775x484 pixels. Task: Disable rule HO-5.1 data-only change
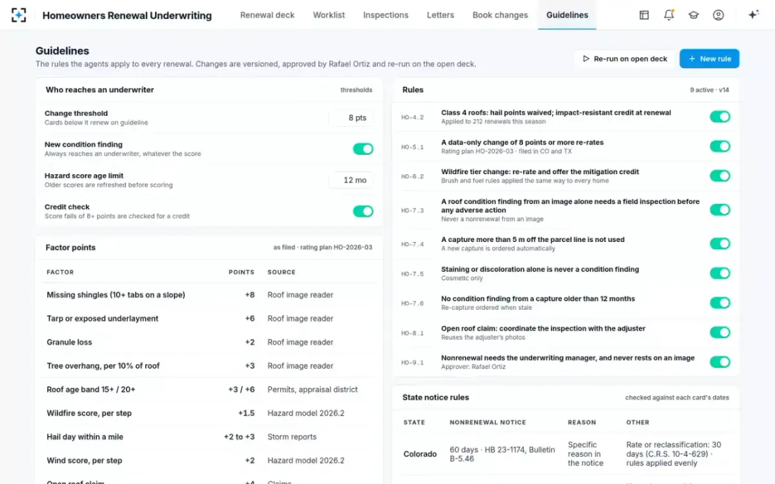coord(720,146)
